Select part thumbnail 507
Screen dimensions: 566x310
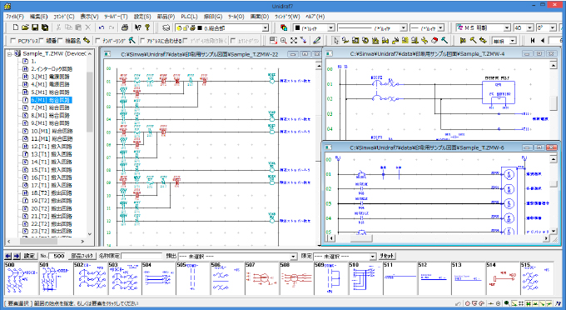261,278
